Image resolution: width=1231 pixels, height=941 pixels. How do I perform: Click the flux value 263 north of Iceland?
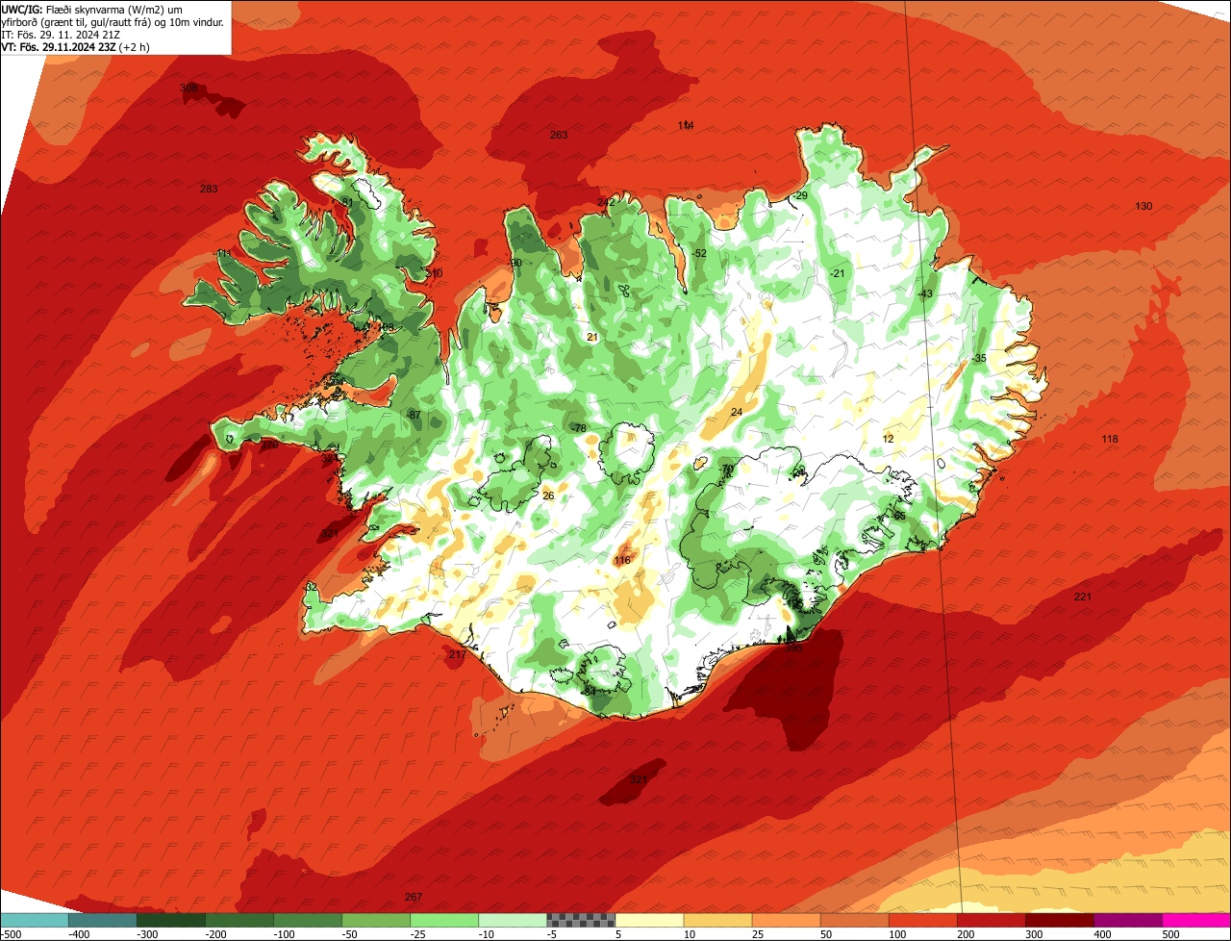pyautogui.click(x=559, y=135)
